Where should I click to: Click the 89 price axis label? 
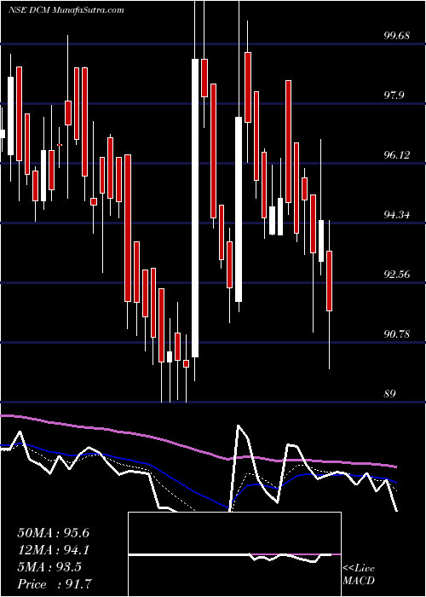coord(390,394)
